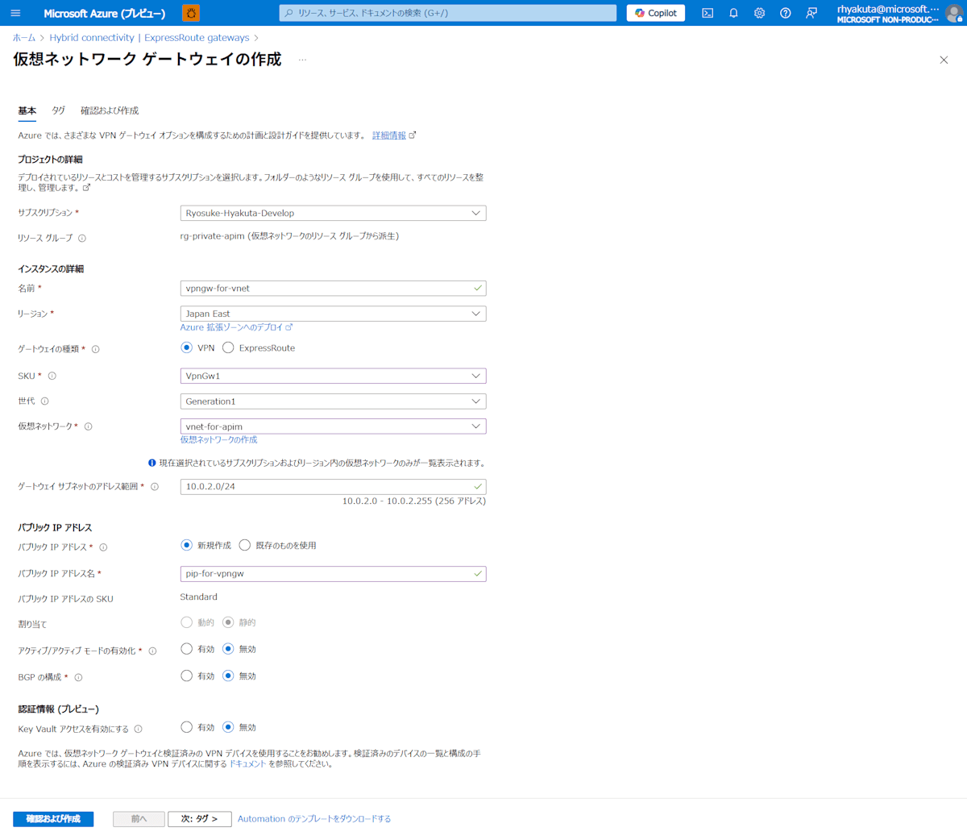The height and width of the screenshot is (840, 967).
Task: Click the info icon beside リソース グループ
Action: (x=82, y=239)
